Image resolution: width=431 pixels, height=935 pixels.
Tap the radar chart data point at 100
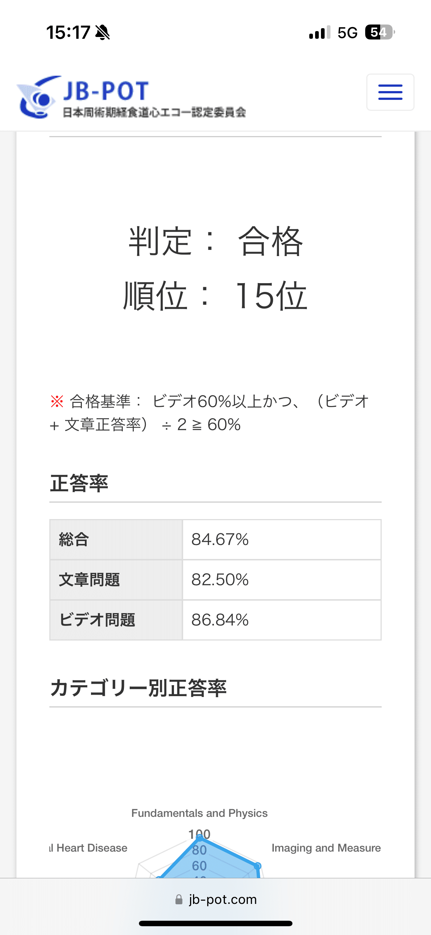pyautogui.click(x=200, y=838)
